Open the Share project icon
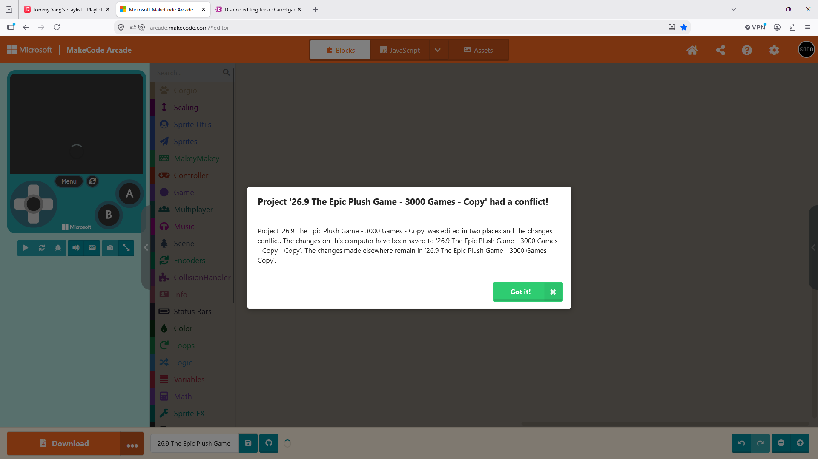This screenshot has width=818, height=459. coord(720,50)
